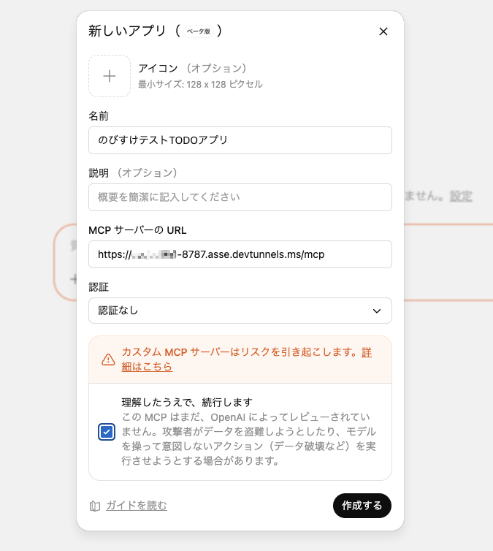Add an icon via the plus box
Viewport: 493px width, 551px height.
[110, 76]
